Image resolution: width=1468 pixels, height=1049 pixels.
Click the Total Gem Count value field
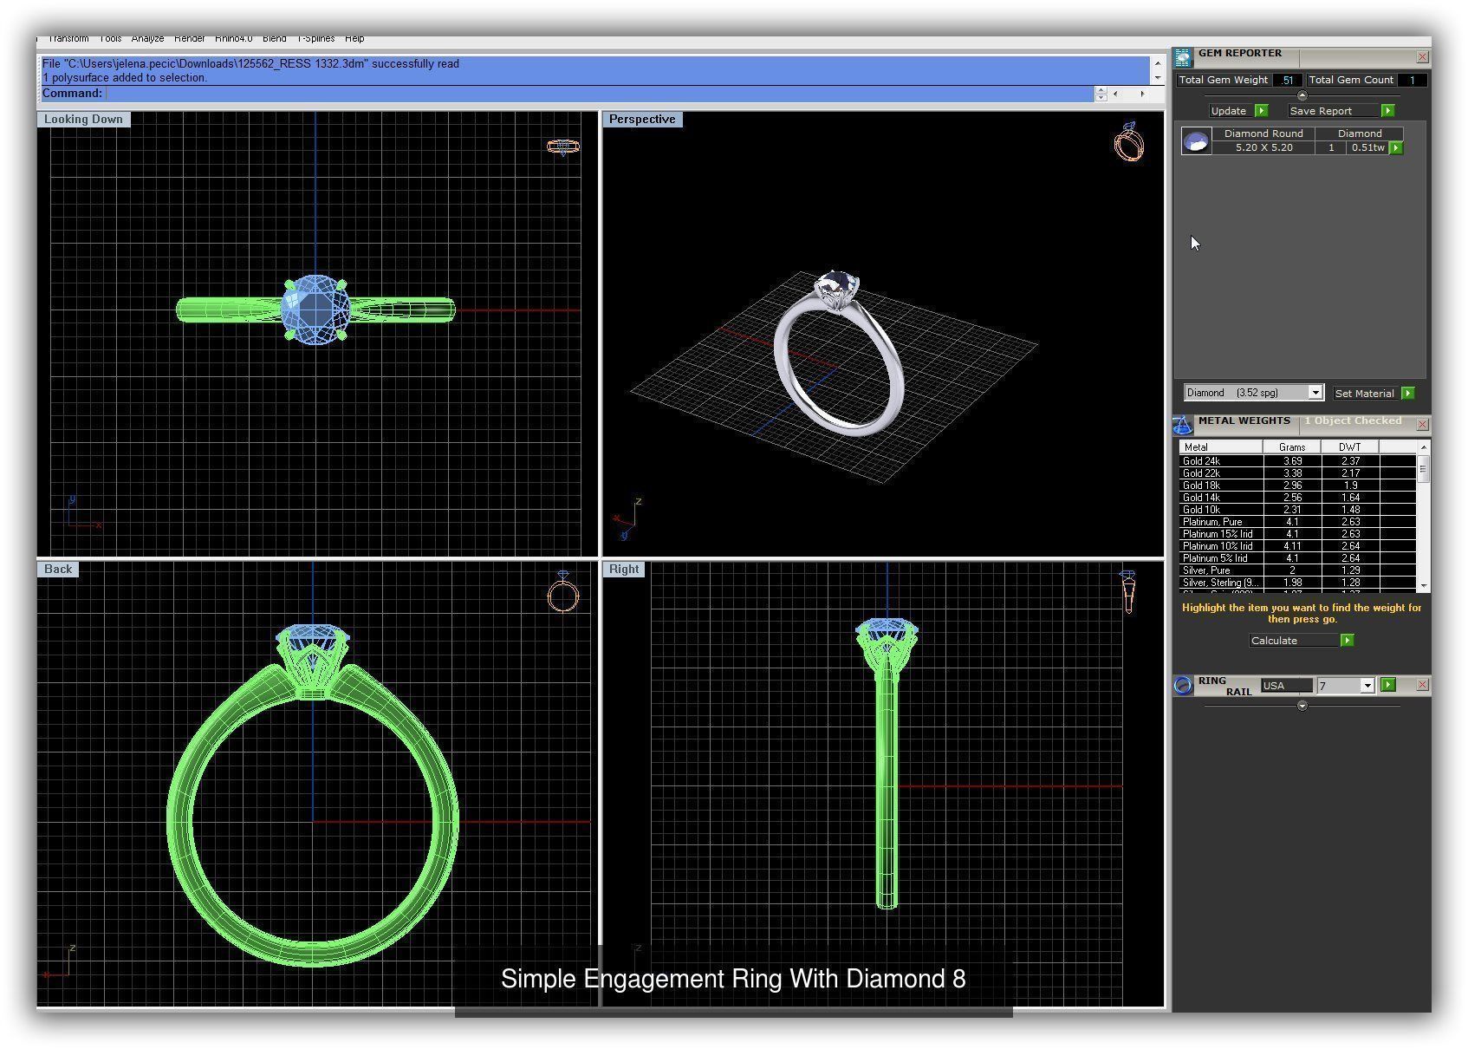pos(1412,80)
